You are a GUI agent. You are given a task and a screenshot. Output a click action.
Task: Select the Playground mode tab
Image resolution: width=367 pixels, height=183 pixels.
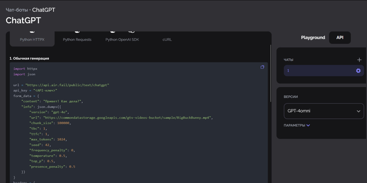click(x=313, y=38)
